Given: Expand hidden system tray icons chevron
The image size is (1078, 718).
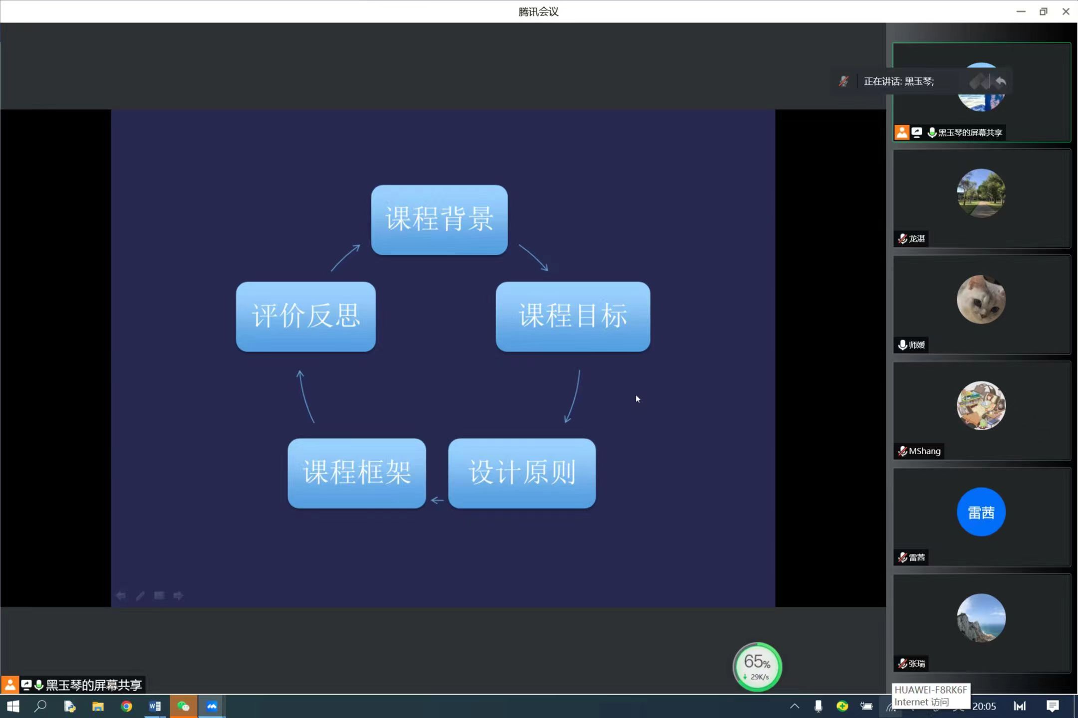Looking at the screenshot, I should pos(795,706).
